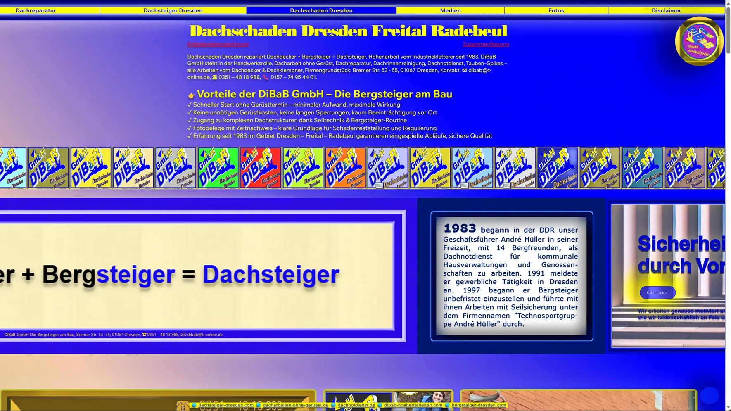Open the dacharbeiten-ohne-geruest.de link
Screen dimensions: 731x411
[296, 405]
